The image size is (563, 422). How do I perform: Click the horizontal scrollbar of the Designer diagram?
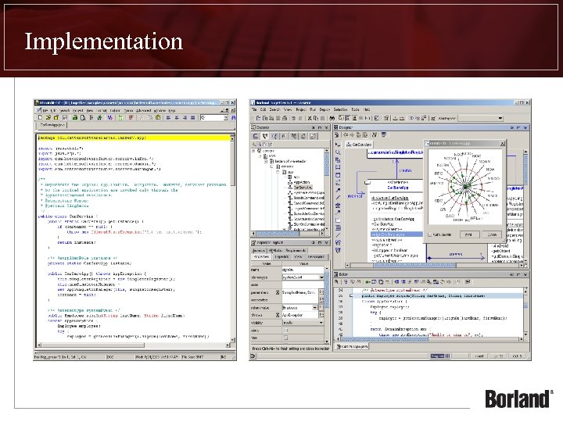(436, 265)
